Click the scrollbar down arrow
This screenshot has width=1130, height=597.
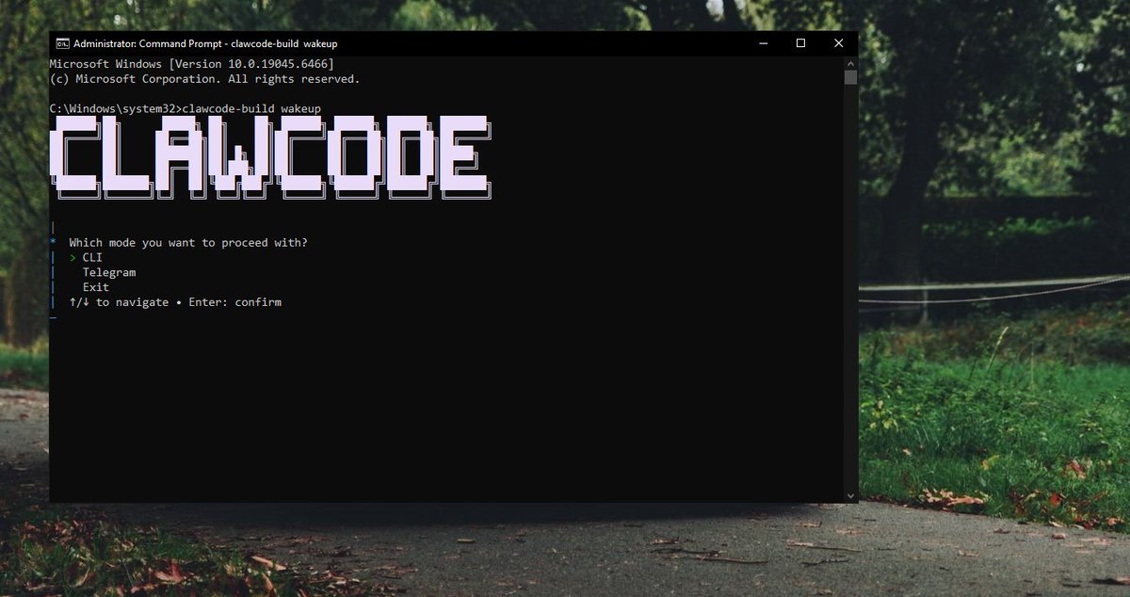pyautogui.click(x=850, y=495)
